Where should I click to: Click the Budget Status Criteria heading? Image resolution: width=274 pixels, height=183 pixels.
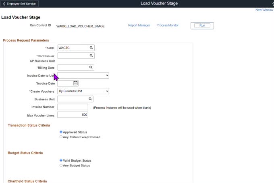coord(25,153)
